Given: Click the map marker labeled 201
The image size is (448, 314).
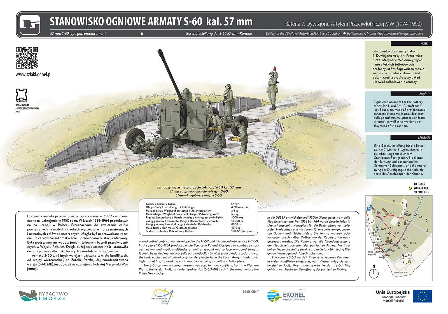Looking at the screenshot, I should point(391,250).
